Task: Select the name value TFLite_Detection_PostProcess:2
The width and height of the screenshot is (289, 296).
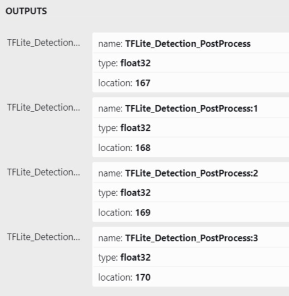Action: pyautogui.click(x=192, y=173)
